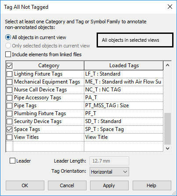Open the Tag Orientation dropdown
This screenshot has height=196, width=177.
(x=109, y=172)
